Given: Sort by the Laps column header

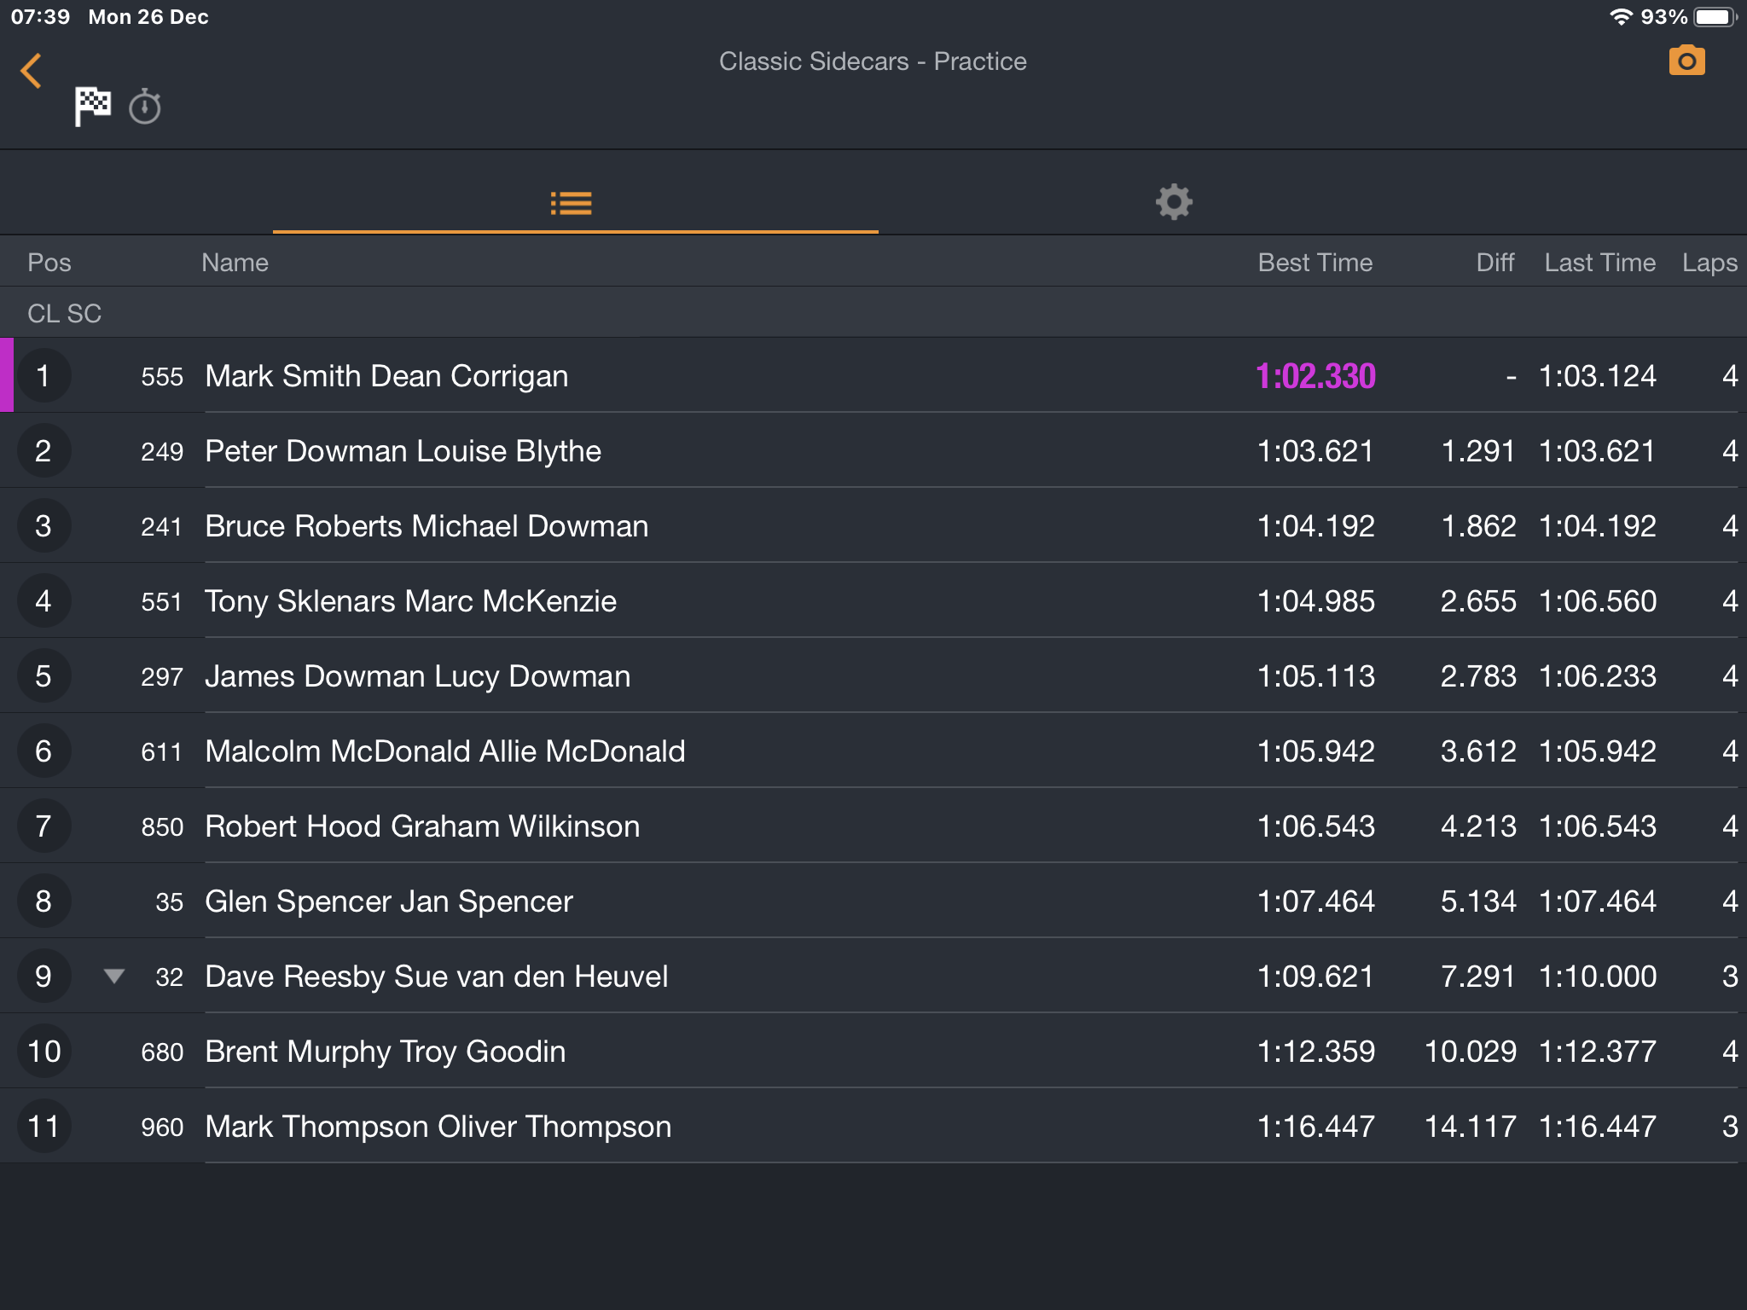Looking at the screenshot, I should coord(1709,263).
